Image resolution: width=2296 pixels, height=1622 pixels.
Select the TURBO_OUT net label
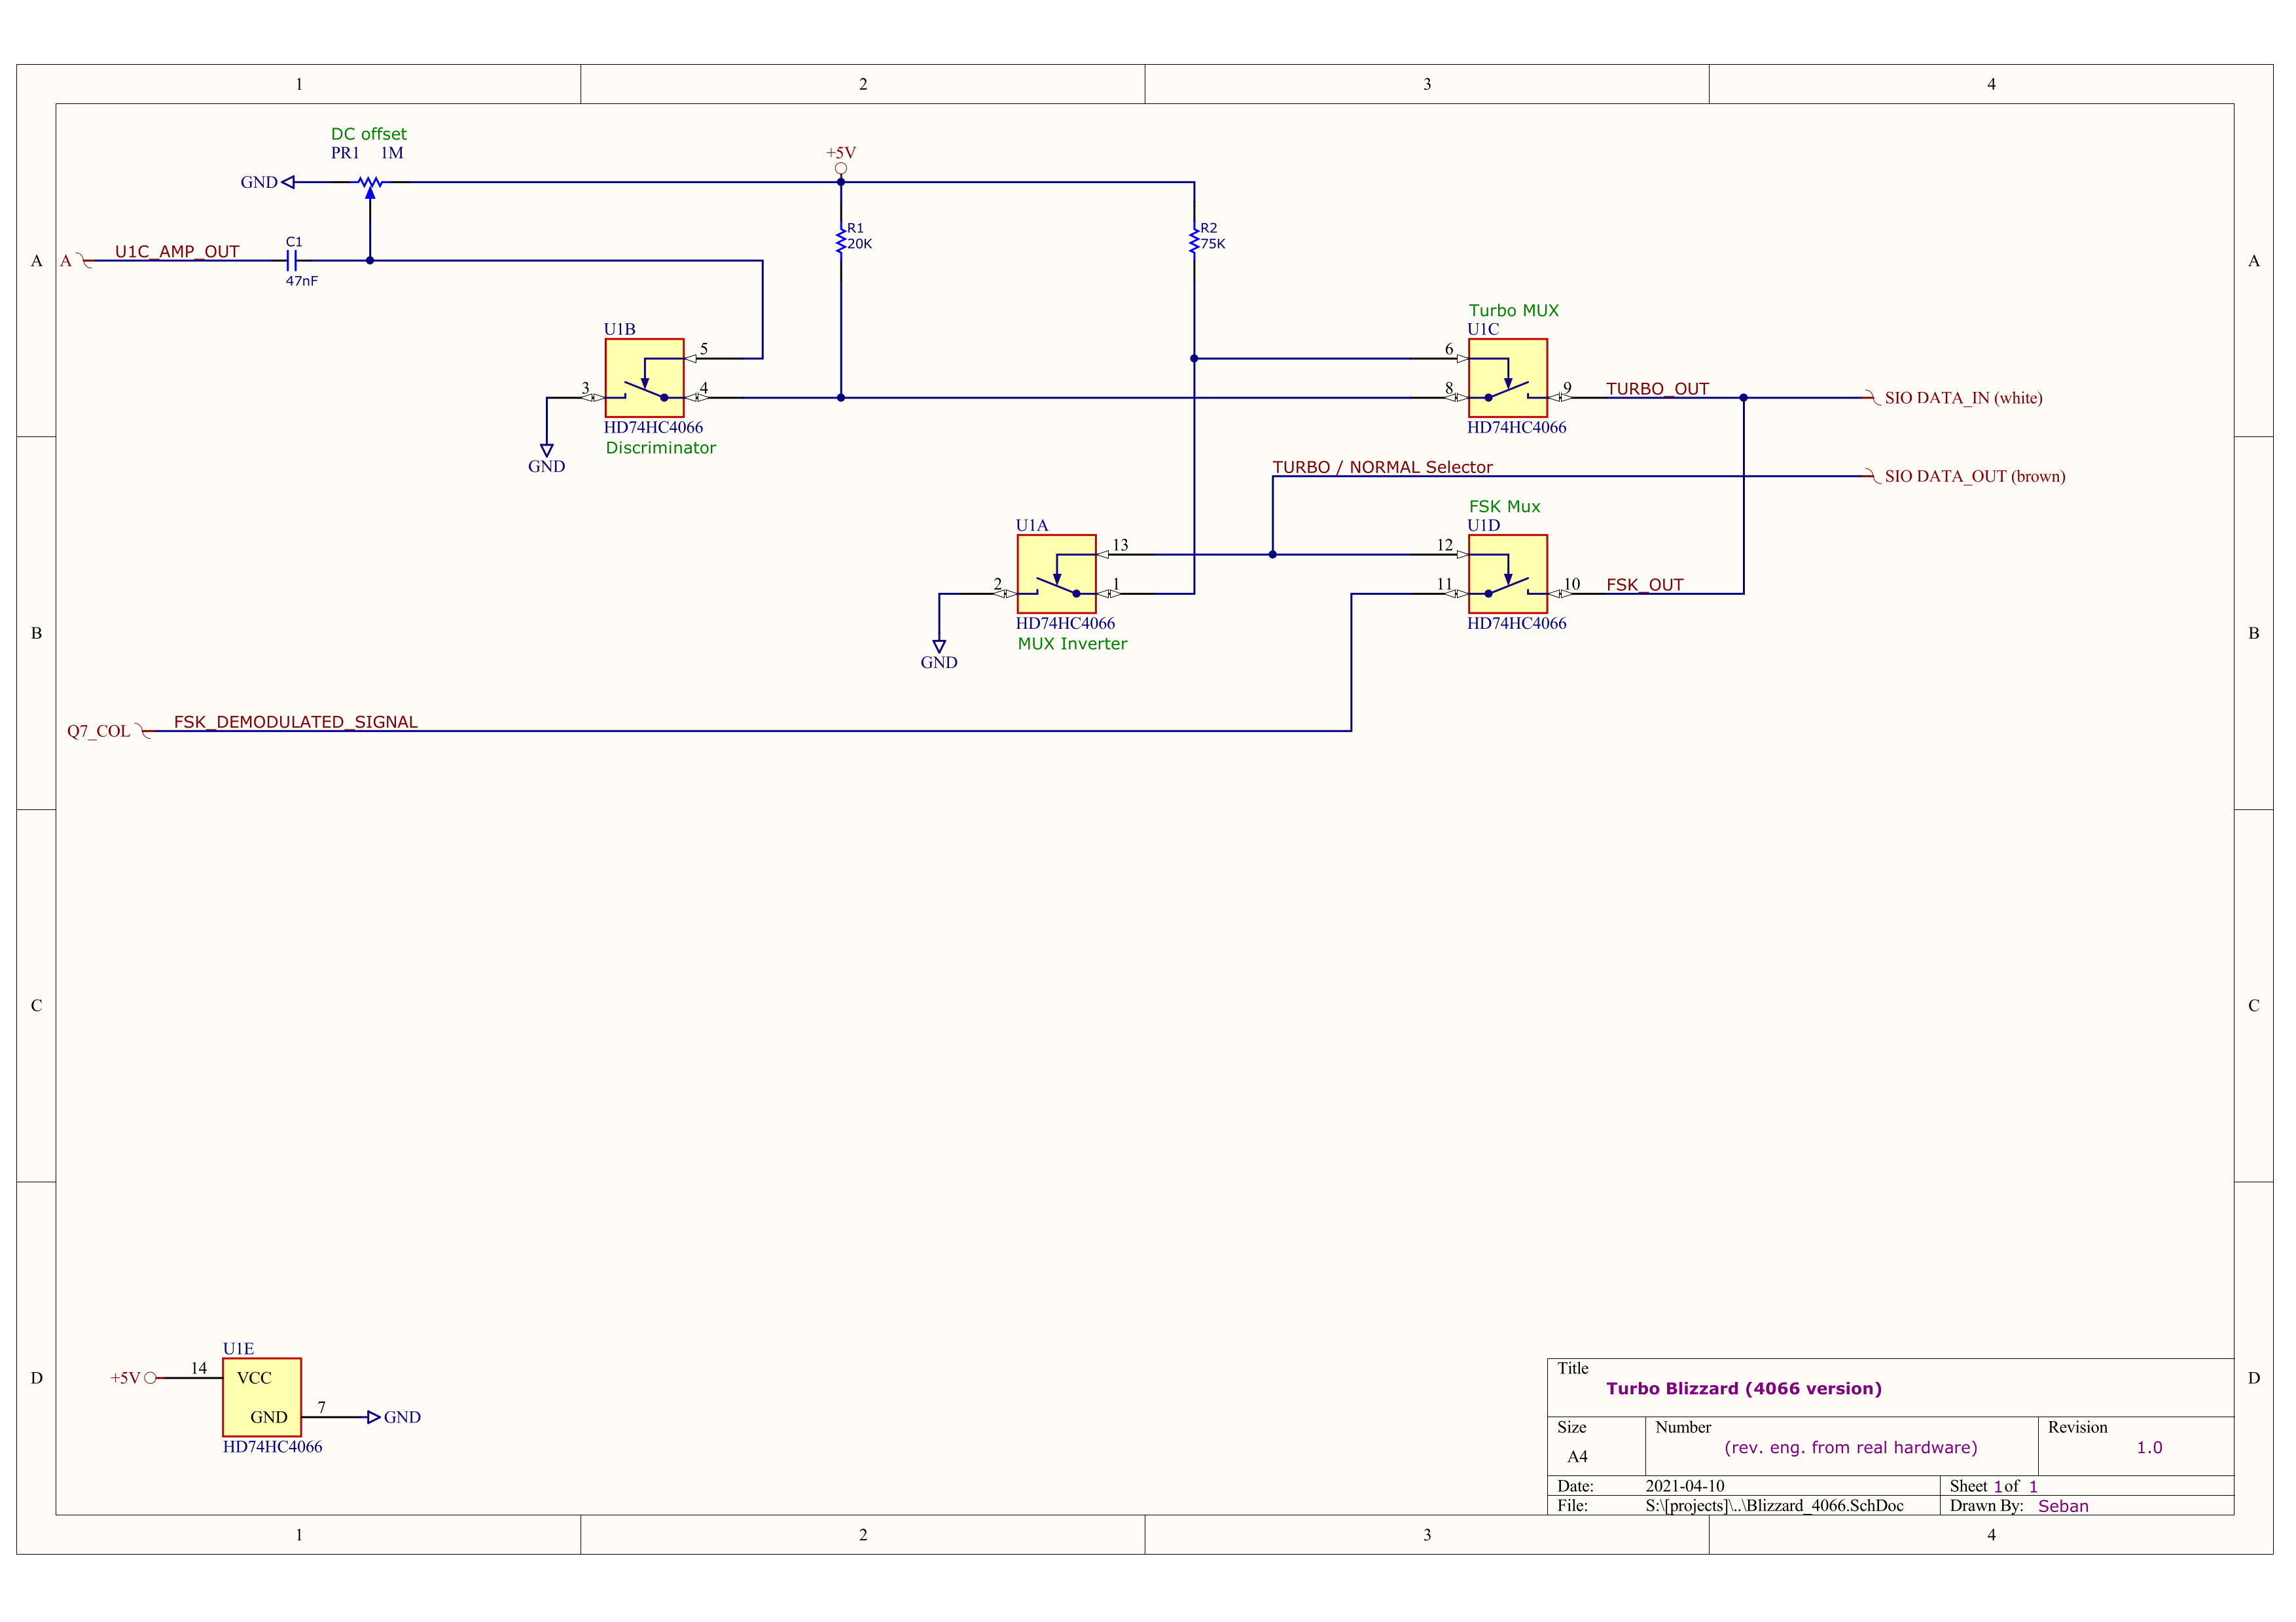[x=1657, y=389]
